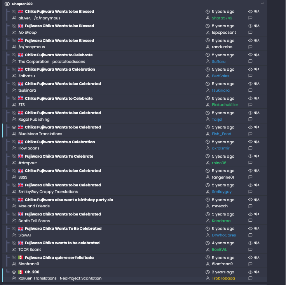Toggle read marker on Blue Moon Translations chapter
This screenshot has width=286, height=285.
point(14,127)
